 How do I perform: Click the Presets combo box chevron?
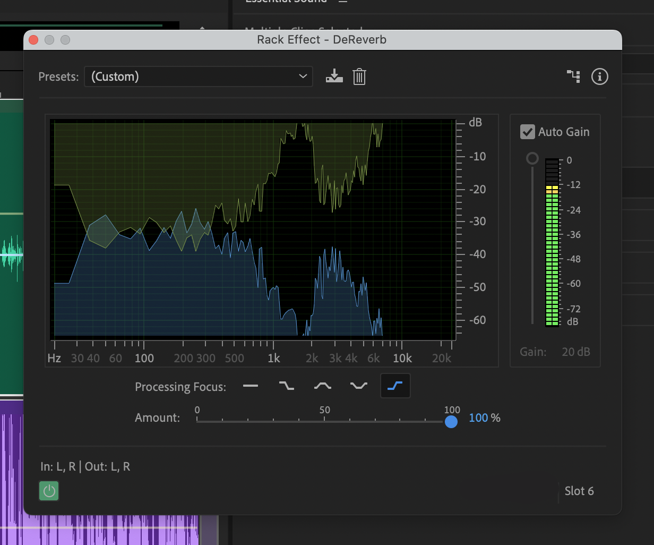click(303, 76)
